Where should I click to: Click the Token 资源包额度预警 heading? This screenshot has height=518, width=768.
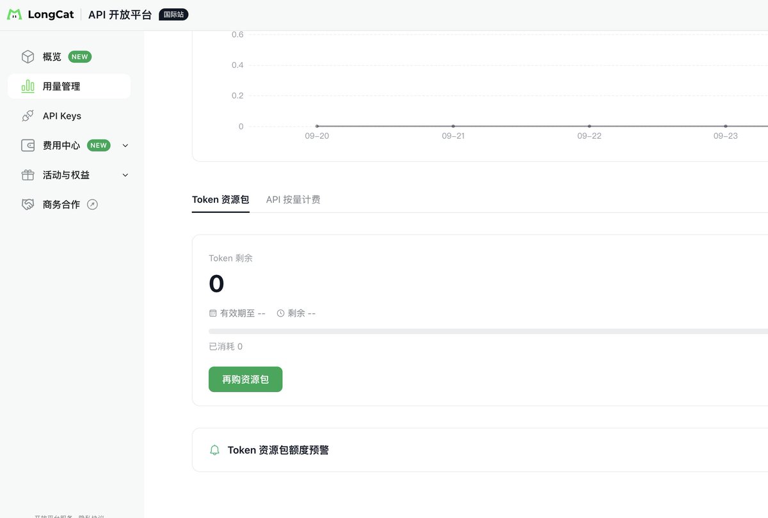278,450
